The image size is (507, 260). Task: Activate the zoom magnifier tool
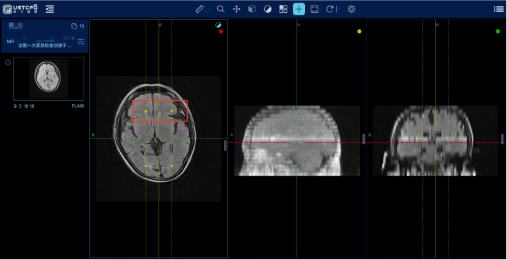click(x=221, y=9)
